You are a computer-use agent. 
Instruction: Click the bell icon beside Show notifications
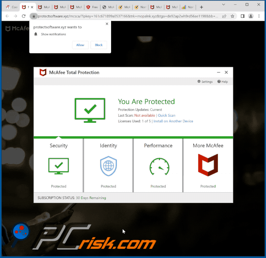coord(36,34)
